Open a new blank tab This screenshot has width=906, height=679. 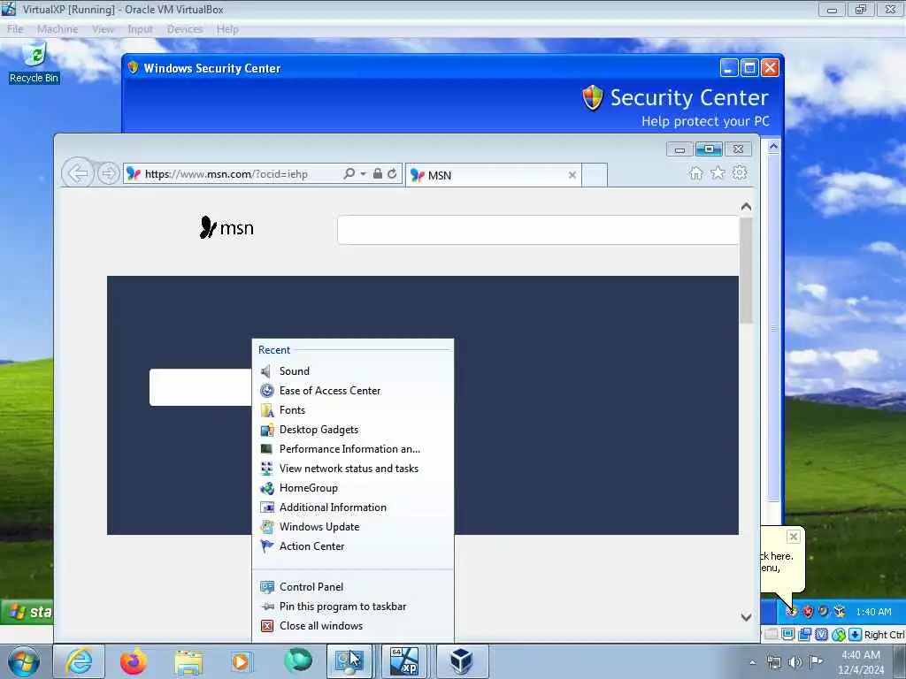pos(594,175)
